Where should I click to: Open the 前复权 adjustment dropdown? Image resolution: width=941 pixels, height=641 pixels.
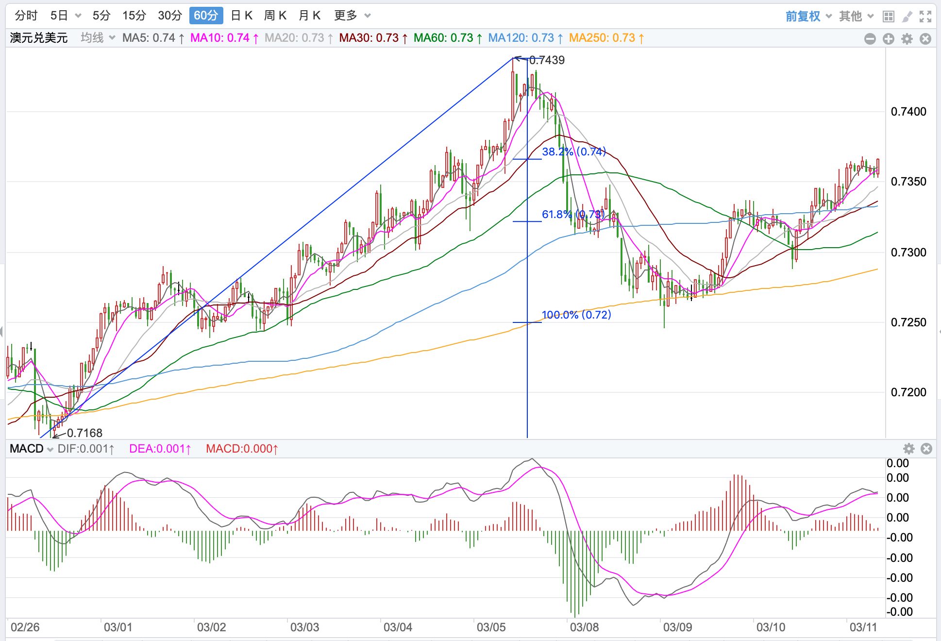click(x=808, y=17)
